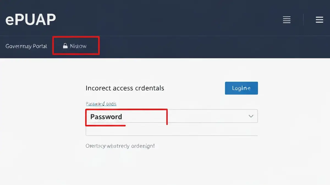Click the bold Password text in the field
Image resolution: width=330 pixels, height=185 pixels.
coord(106,117)
